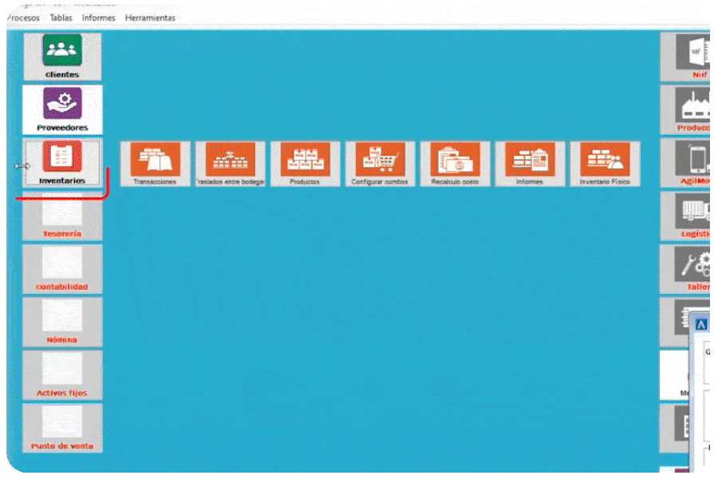Open the Taller wrench-and-gears module
The width and height of the screenshot is (718, 479).
point(689,268)
